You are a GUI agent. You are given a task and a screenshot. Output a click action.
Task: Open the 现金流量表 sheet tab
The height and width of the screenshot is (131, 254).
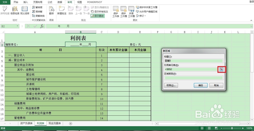pos(55,123)
